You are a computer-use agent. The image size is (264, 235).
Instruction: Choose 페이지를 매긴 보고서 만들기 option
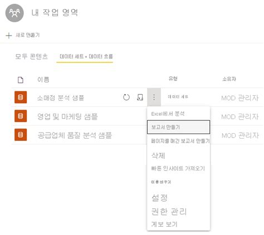[x=180, y=141]
